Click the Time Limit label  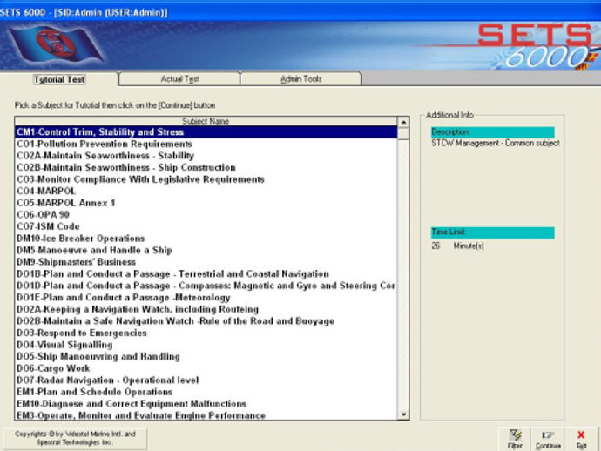(x=492, y=232)
